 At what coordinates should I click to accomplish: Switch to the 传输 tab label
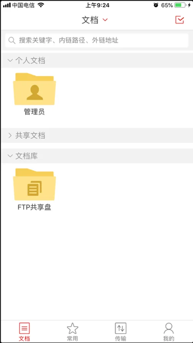point(121,339)
